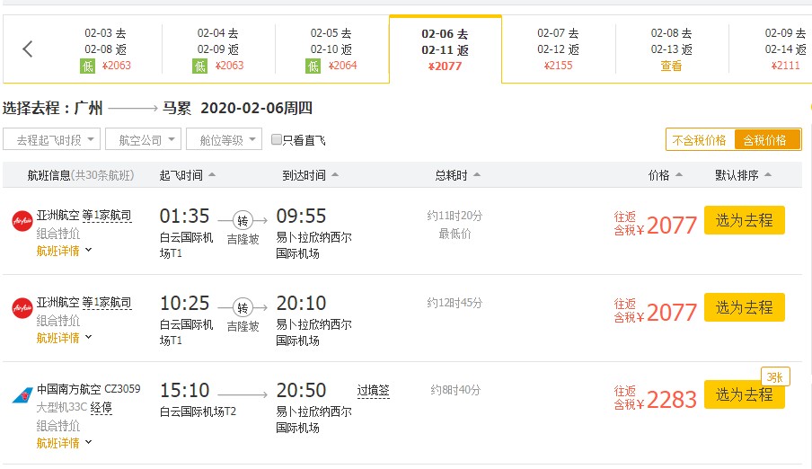Expand 航班详情 for the 10:25 flight
Screen dimensions: 812x469
64,338
